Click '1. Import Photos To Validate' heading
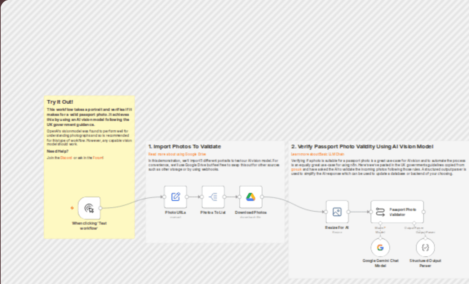 (185, 146)
